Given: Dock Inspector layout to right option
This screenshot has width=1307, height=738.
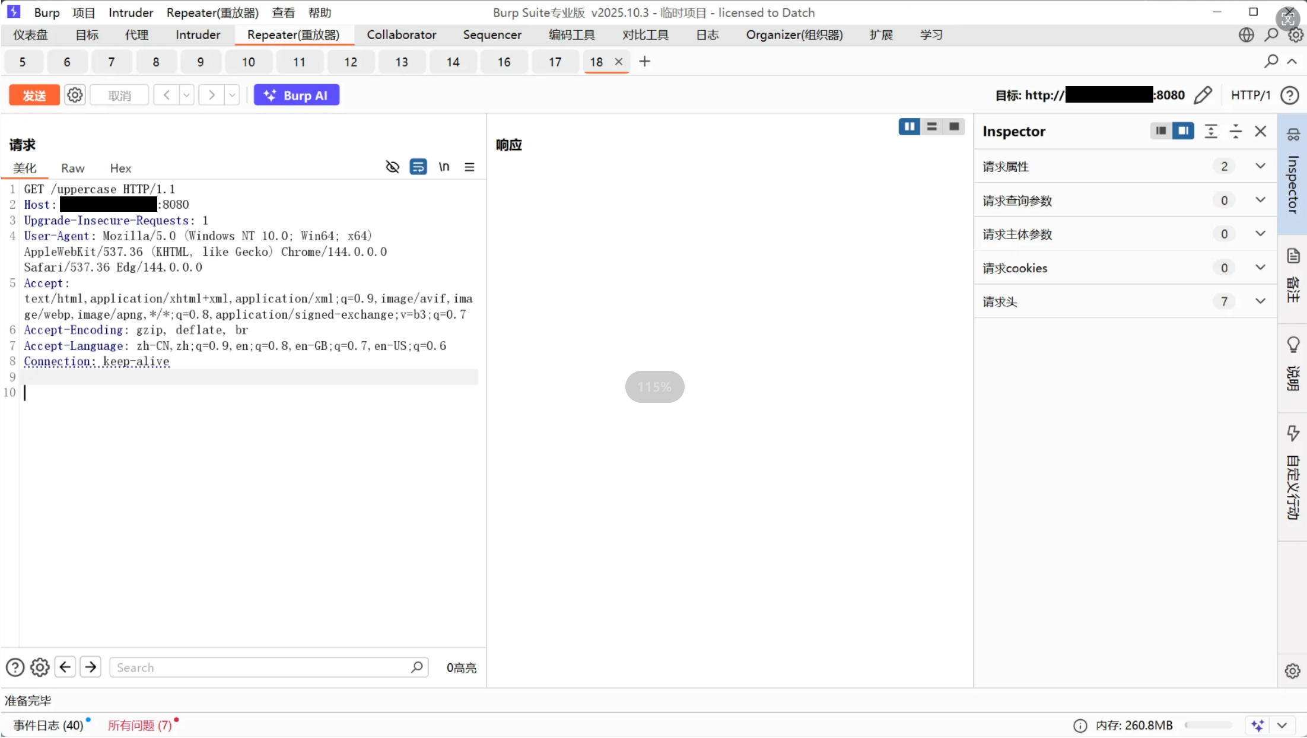Looking at the screenshot, I should pyautogui.click(x=1183, y=131).
